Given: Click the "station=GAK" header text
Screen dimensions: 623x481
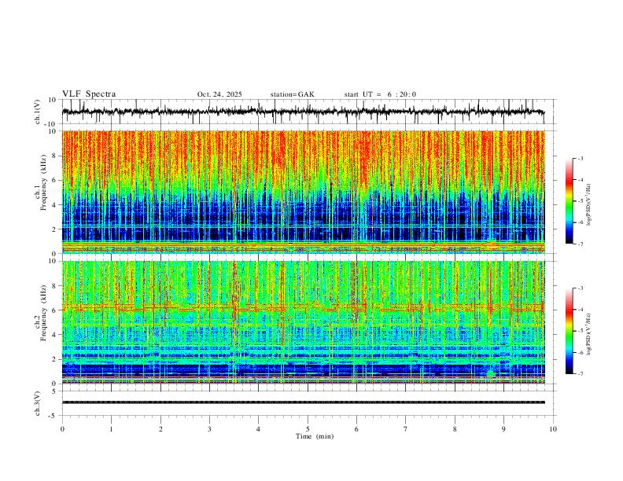Looking at the screenshot, I should pos(292,94).
